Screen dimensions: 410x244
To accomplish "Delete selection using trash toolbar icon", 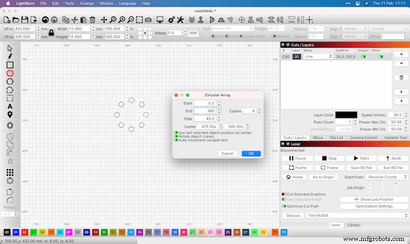I will click(x=92, y=20).
